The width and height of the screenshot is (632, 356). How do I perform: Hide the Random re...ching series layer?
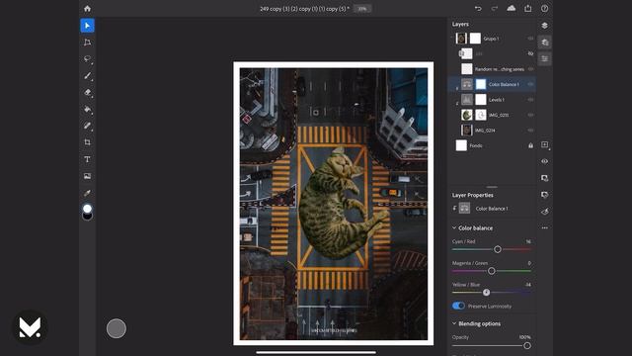[x=530, y=69]
